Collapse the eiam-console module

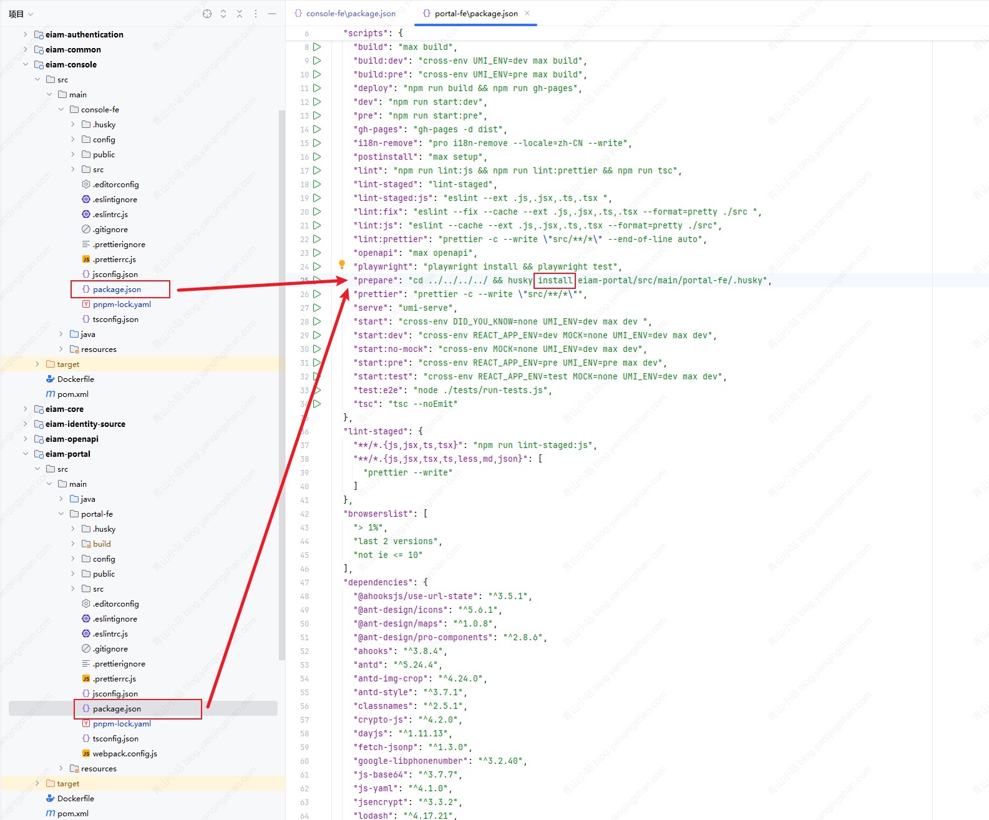(26, 64)
